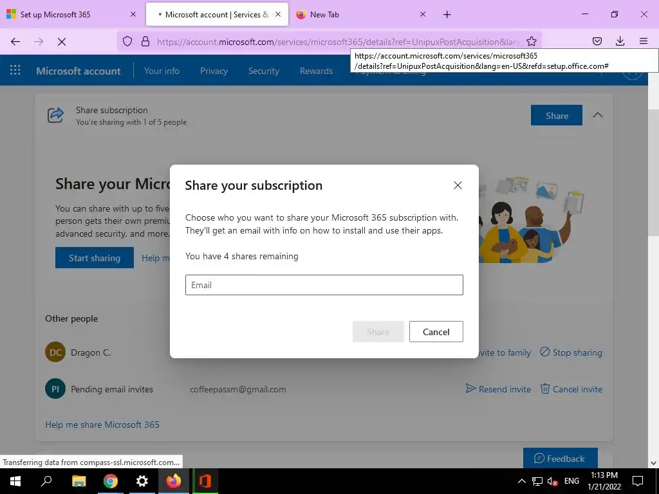Open the Feedback button
The height and width of the screenshot is (494, 659).
click(560, 458)
